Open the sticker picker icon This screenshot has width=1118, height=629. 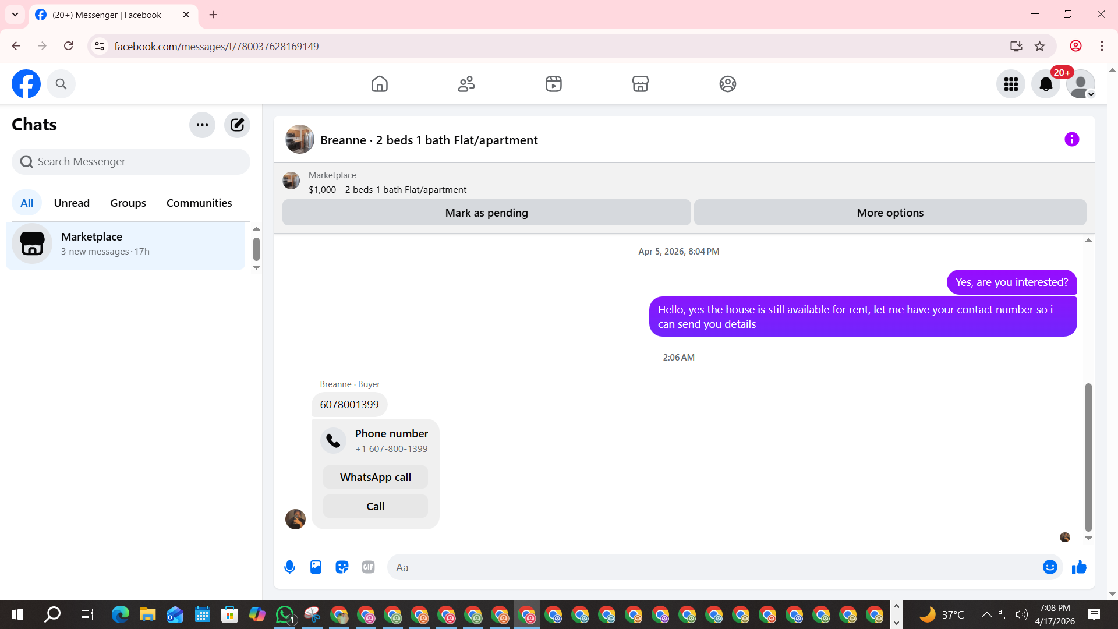[342, 567]
